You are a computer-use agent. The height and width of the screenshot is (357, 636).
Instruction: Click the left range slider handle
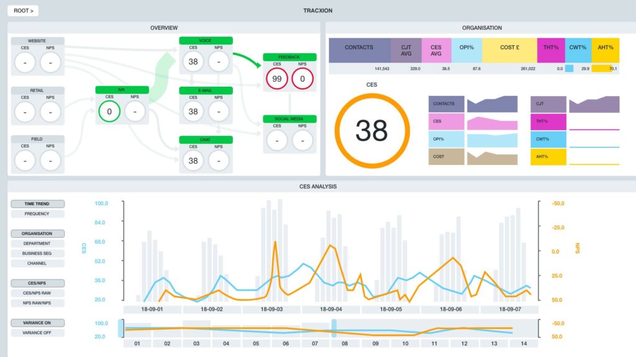tap(120, 328)
